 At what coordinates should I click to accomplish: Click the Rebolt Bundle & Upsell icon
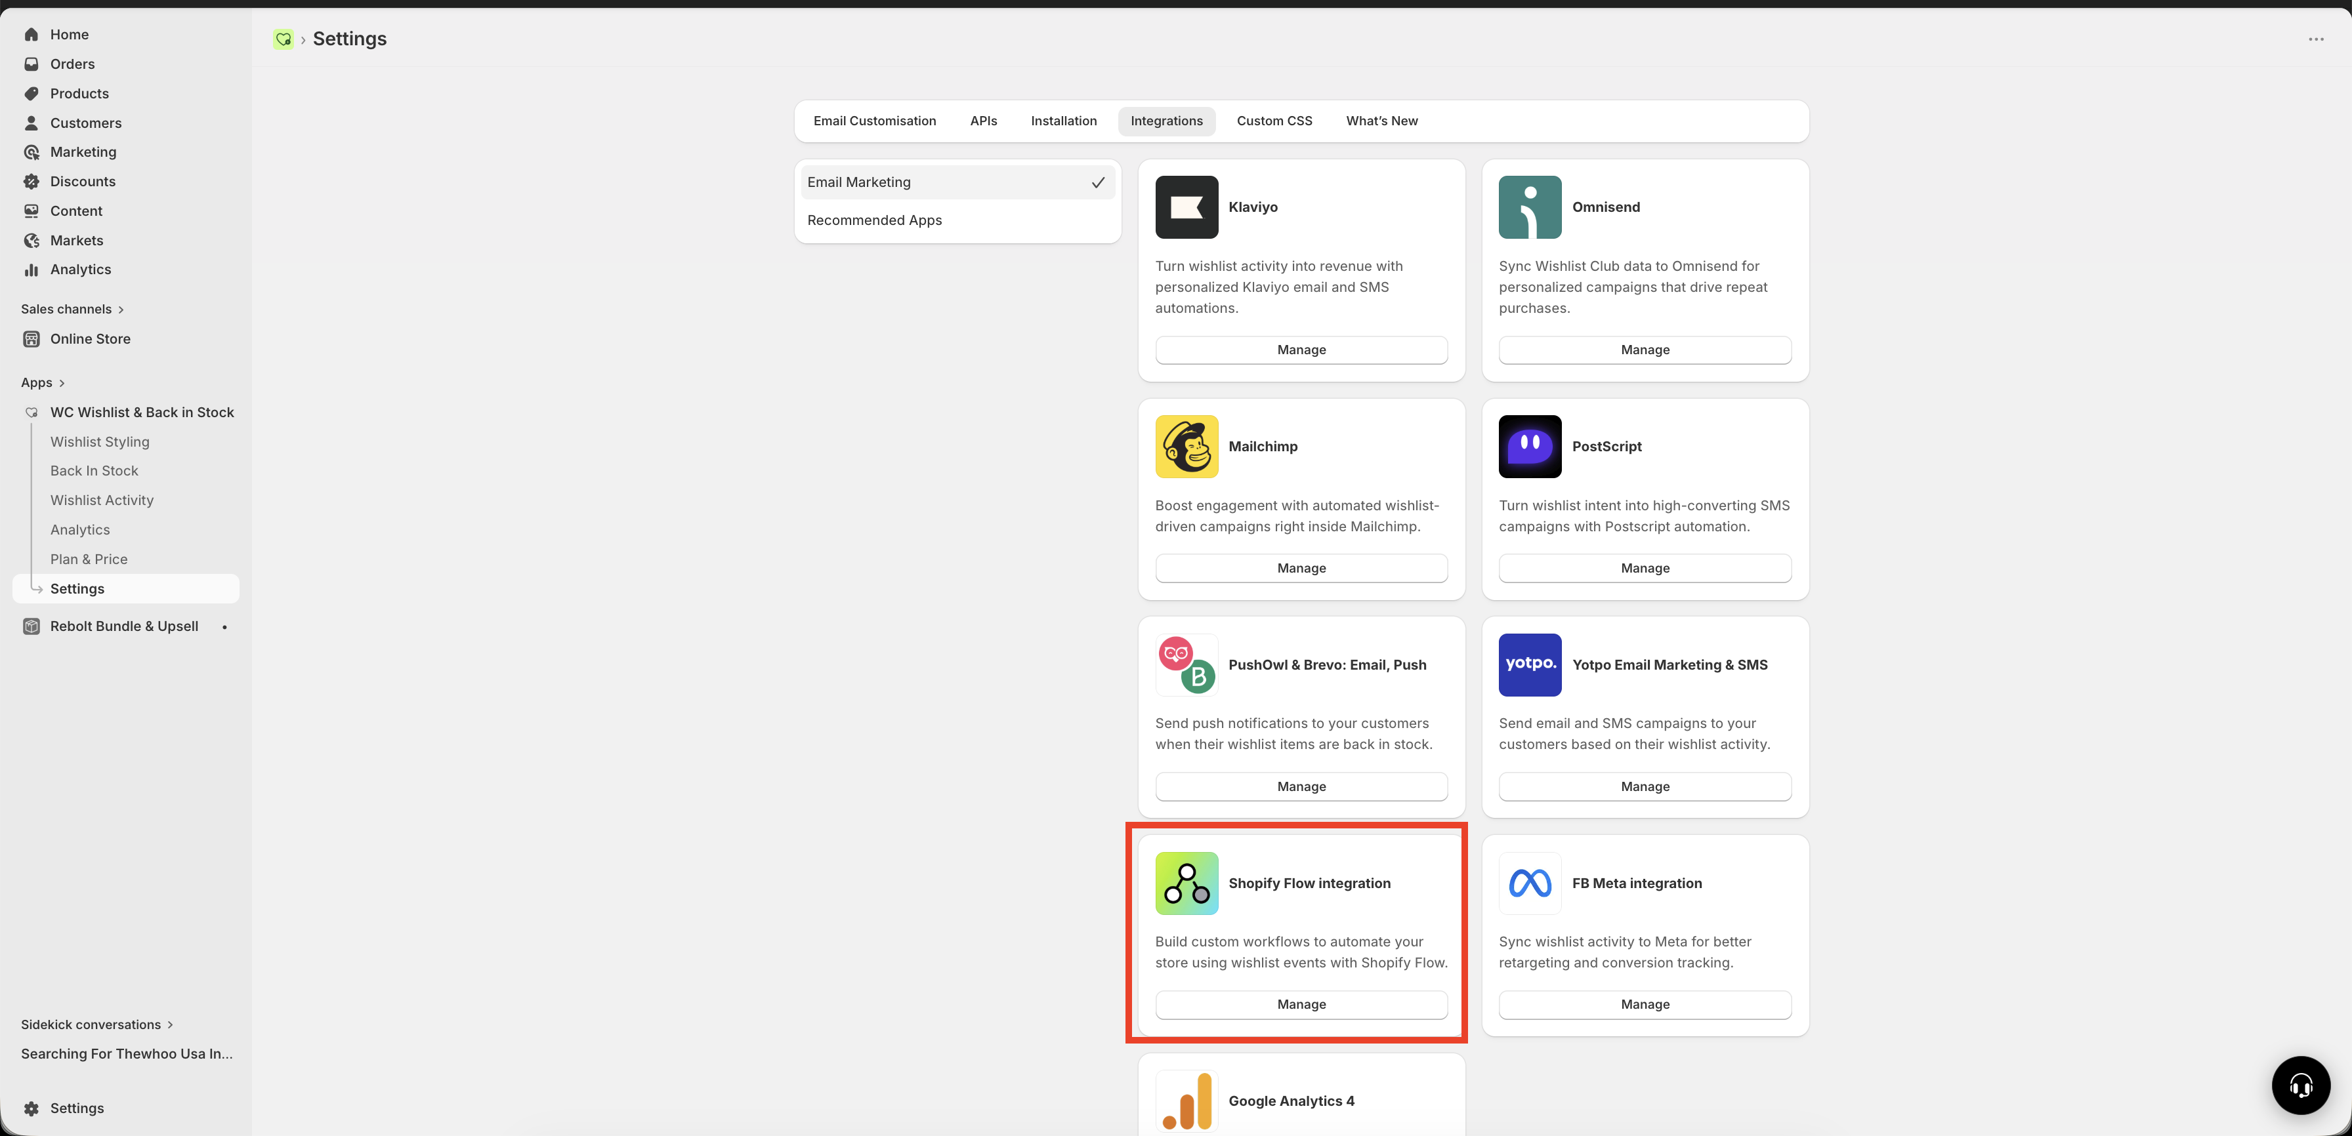(31, 626)
